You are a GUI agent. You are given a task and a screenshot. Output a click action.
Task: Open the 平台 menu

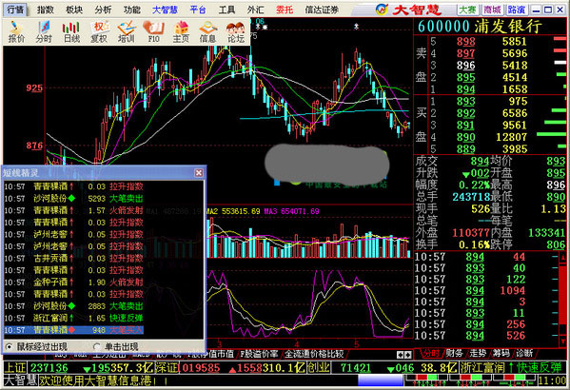pos(198,10)
